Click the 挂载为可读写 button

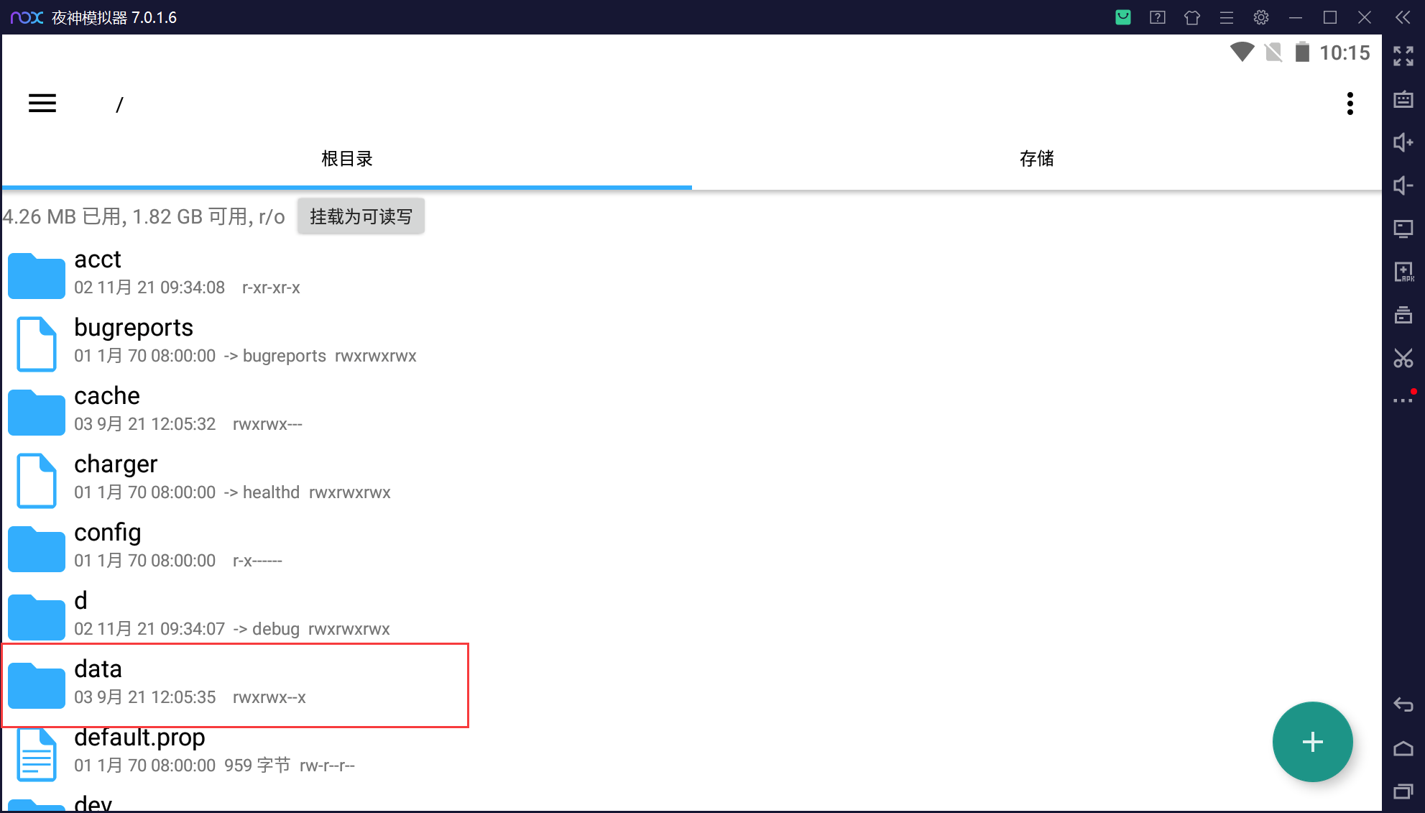click(361, 216)
